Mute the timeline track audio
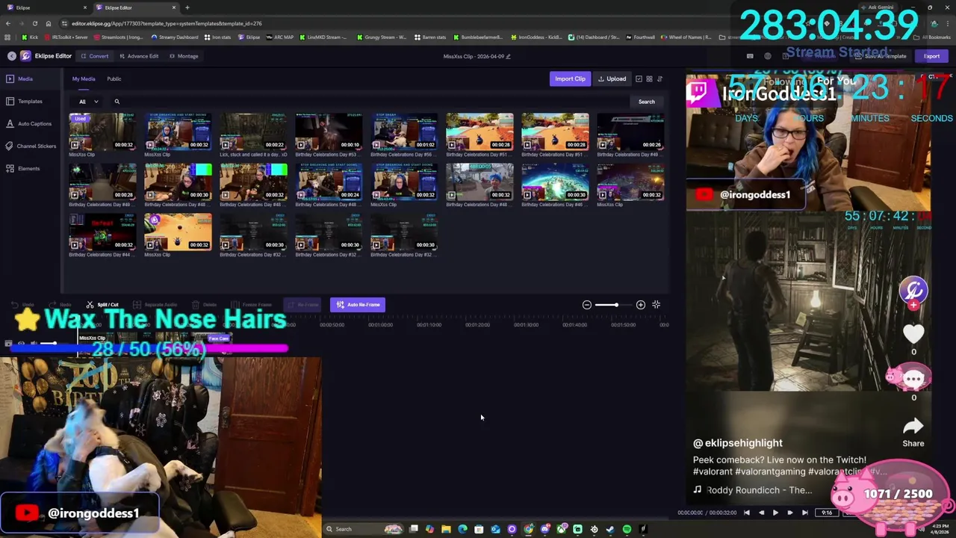Image resolution: width=956 pixels, height=538 pixels. 34,344
